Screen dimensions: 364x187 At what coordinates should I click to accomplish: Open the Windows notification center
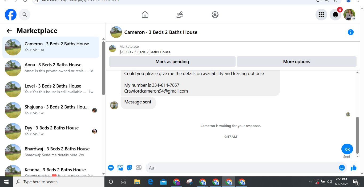tap(355, 182)
